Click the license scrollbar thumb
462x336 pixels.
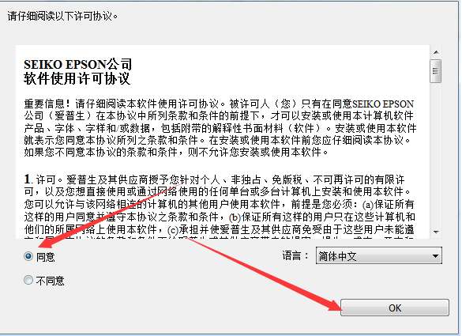click(x=435, y=71)
